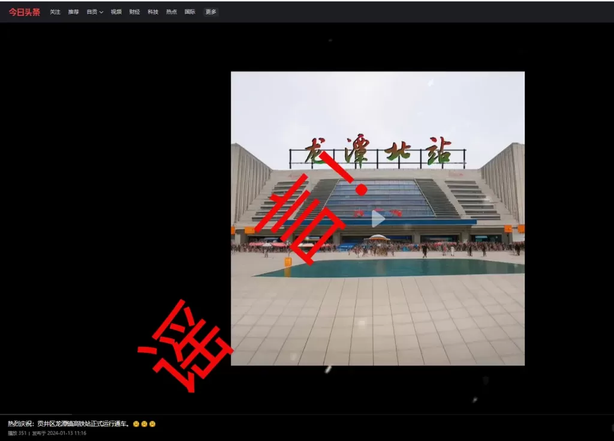This screenshot has width=614, height=441.
Task: Click the third smiley emoji in the title
Action: pos(153,424)
